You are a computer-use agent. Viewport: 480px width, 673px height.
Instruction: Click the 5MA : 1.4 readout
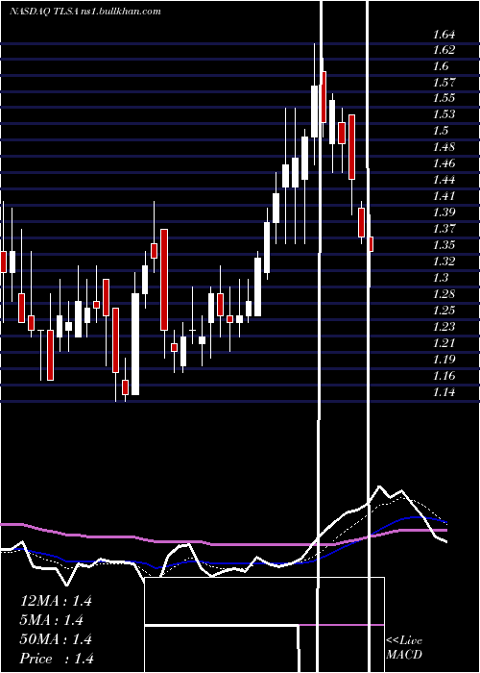point(52,620)
